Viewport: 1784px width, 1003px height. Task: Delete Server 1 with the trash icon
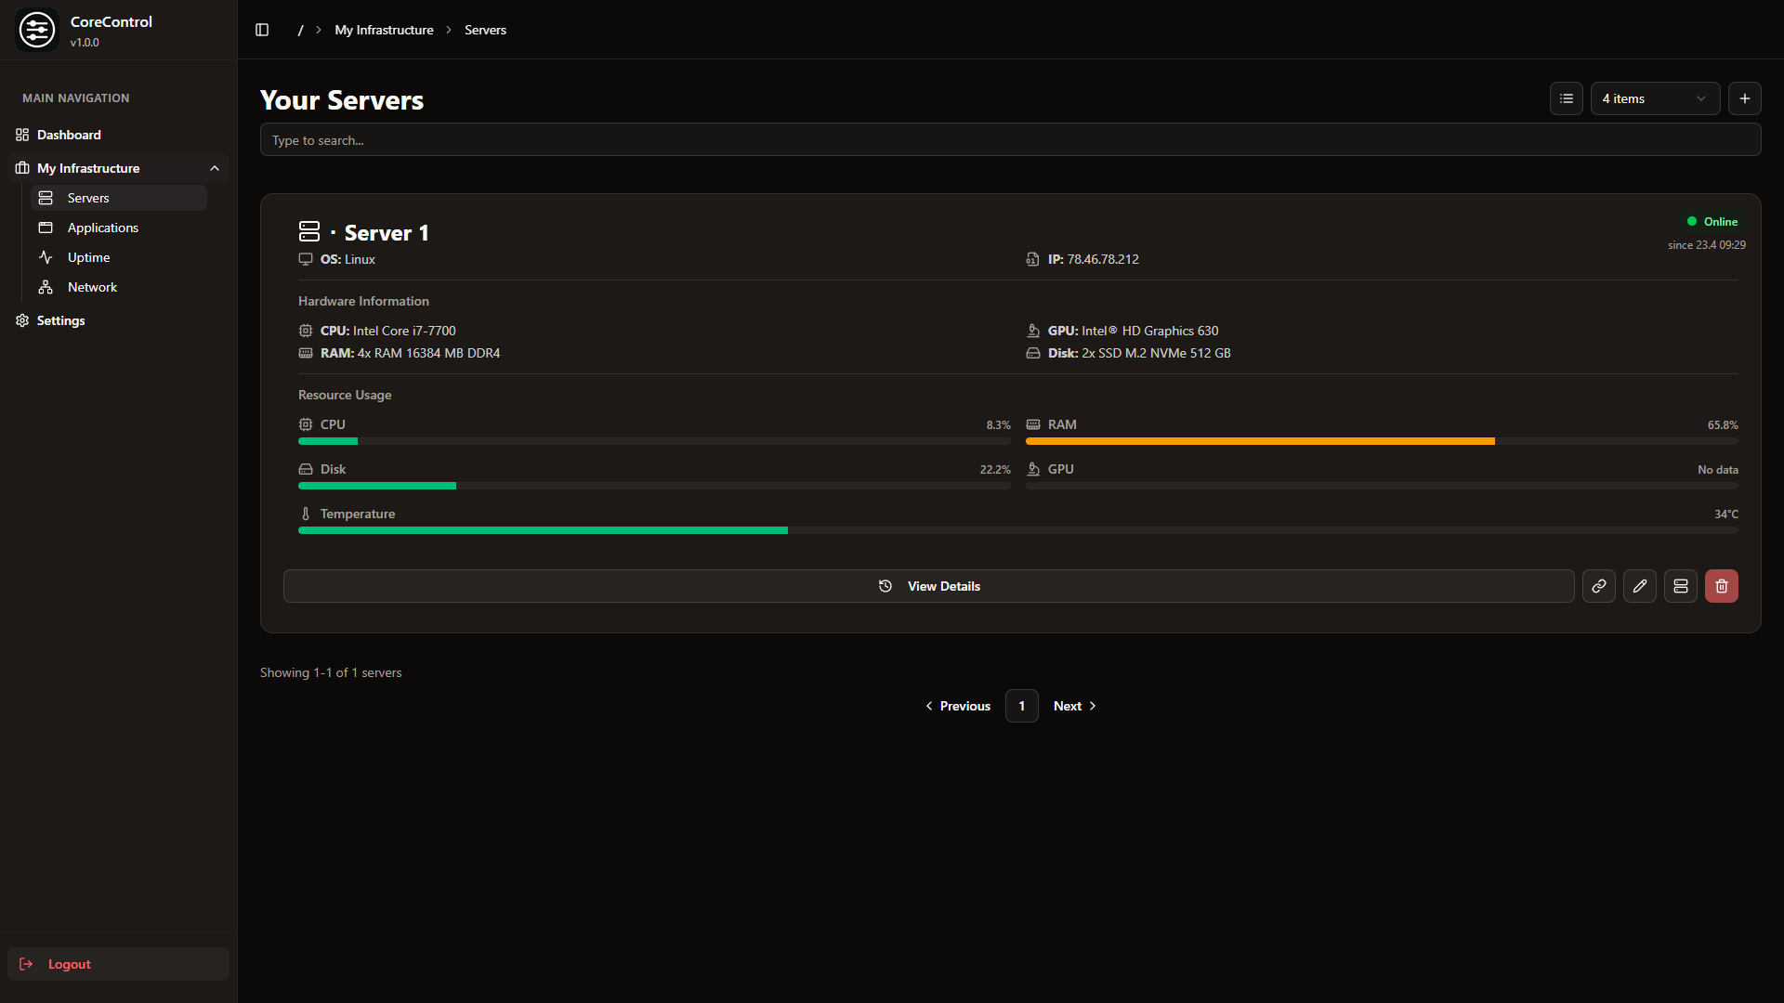tap(1721, 586)
